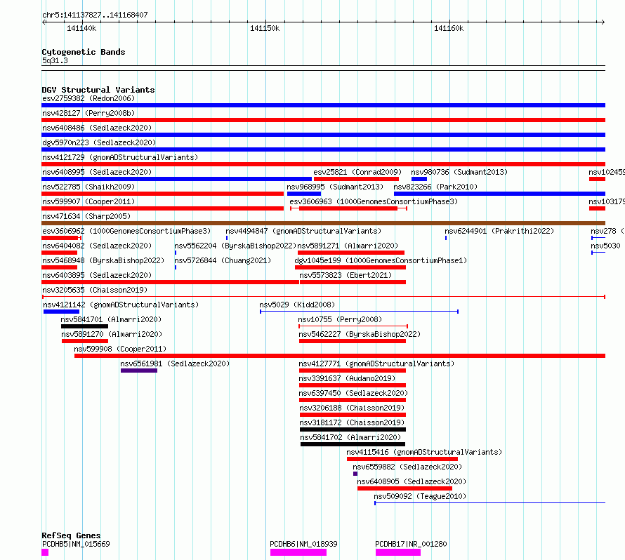Open dgv1045e199 (1000GenomesConsortiumPhase1) variant
This screenshot has width=625, height=560.
(x=381, y=260)
